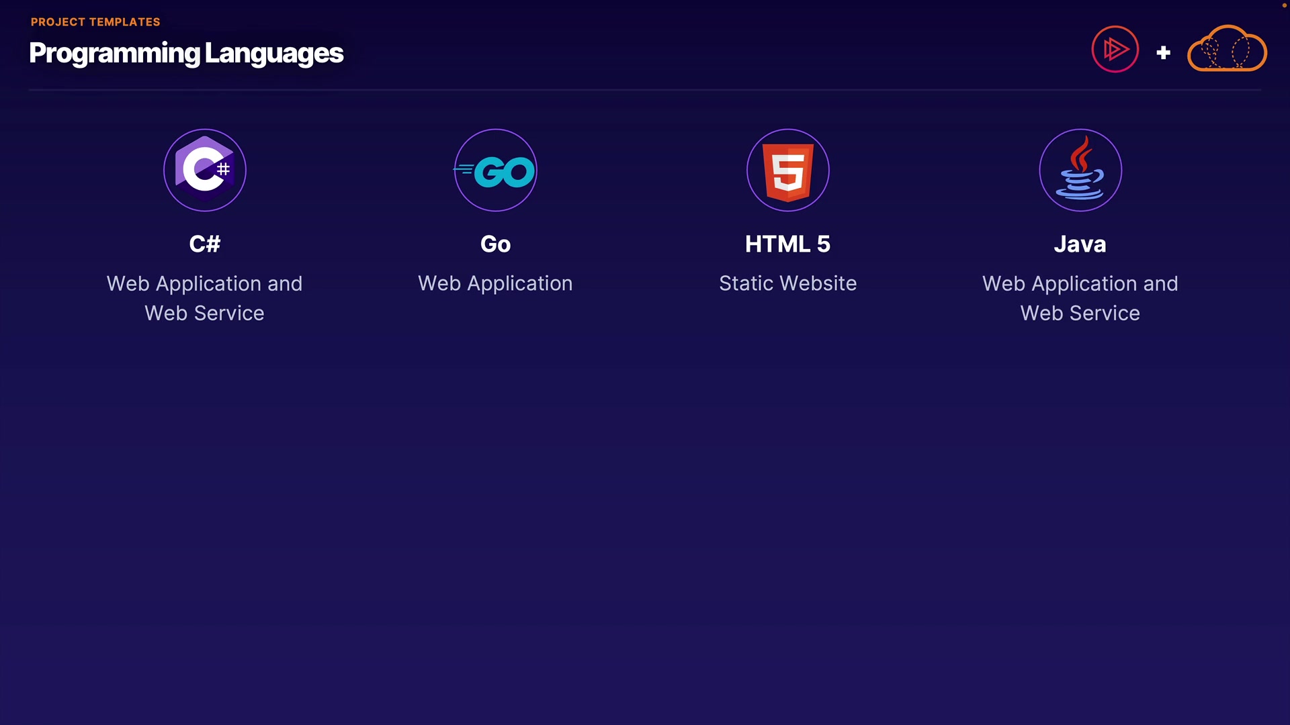1290x725 pixels.
Task: Click the Java coffee cup logo
Action: coord(1080,171)
